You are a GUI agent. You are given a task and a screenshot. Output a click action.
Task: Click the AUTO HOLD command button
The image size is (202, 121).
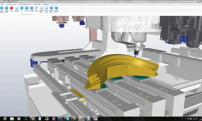pos(2,8)
